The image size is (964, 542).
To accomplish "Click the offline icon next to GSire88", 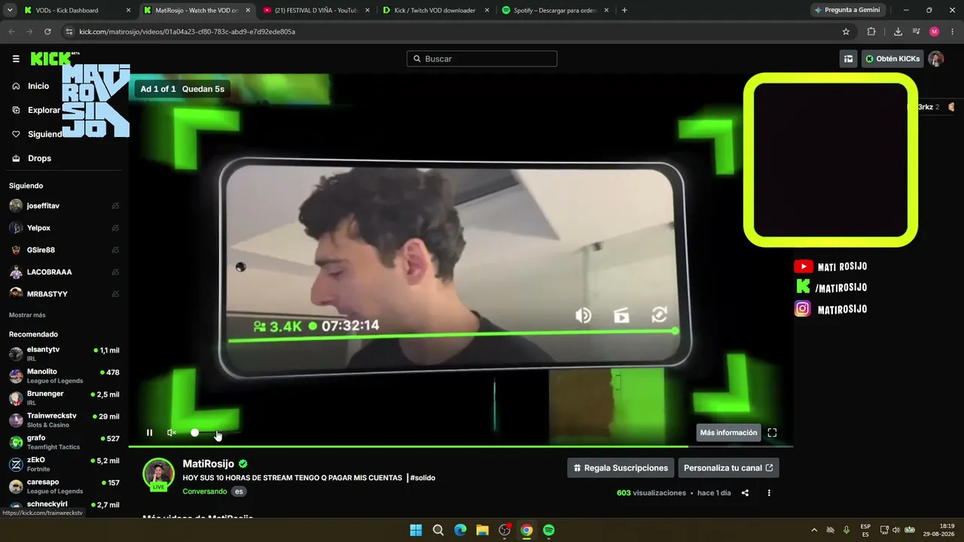I will [x=115, y=250].
